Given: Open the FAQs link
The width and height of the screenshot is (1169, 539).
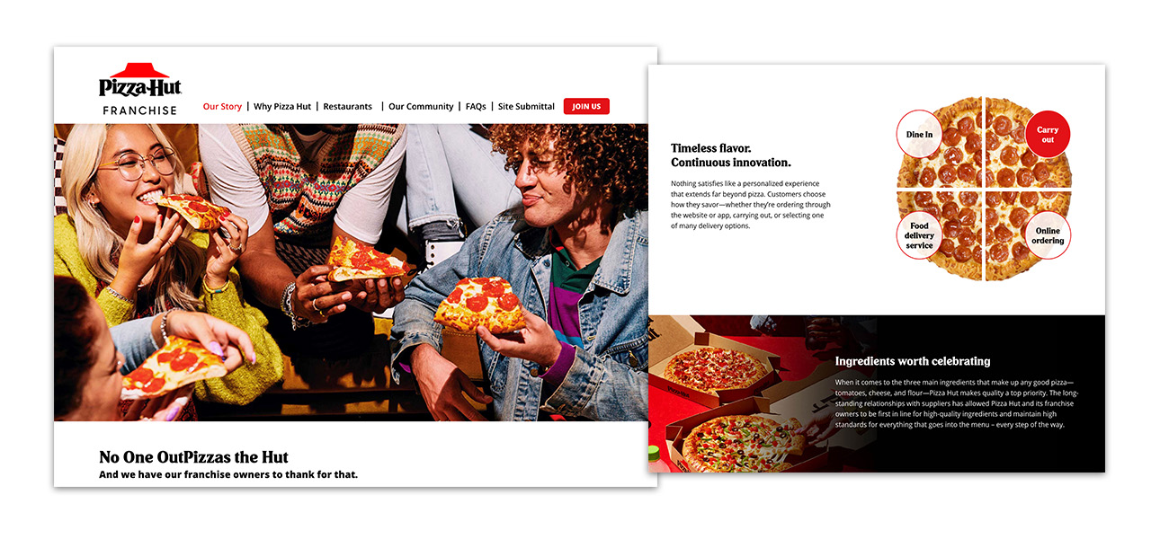Looking at the screenshot, I should click(x=476, y=106).
